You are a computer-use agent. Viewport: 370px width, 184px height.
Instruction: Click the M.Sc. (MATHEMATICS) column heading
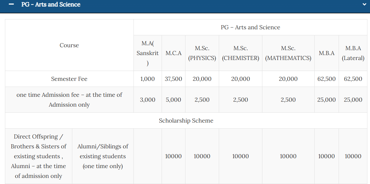click(288, 53)
